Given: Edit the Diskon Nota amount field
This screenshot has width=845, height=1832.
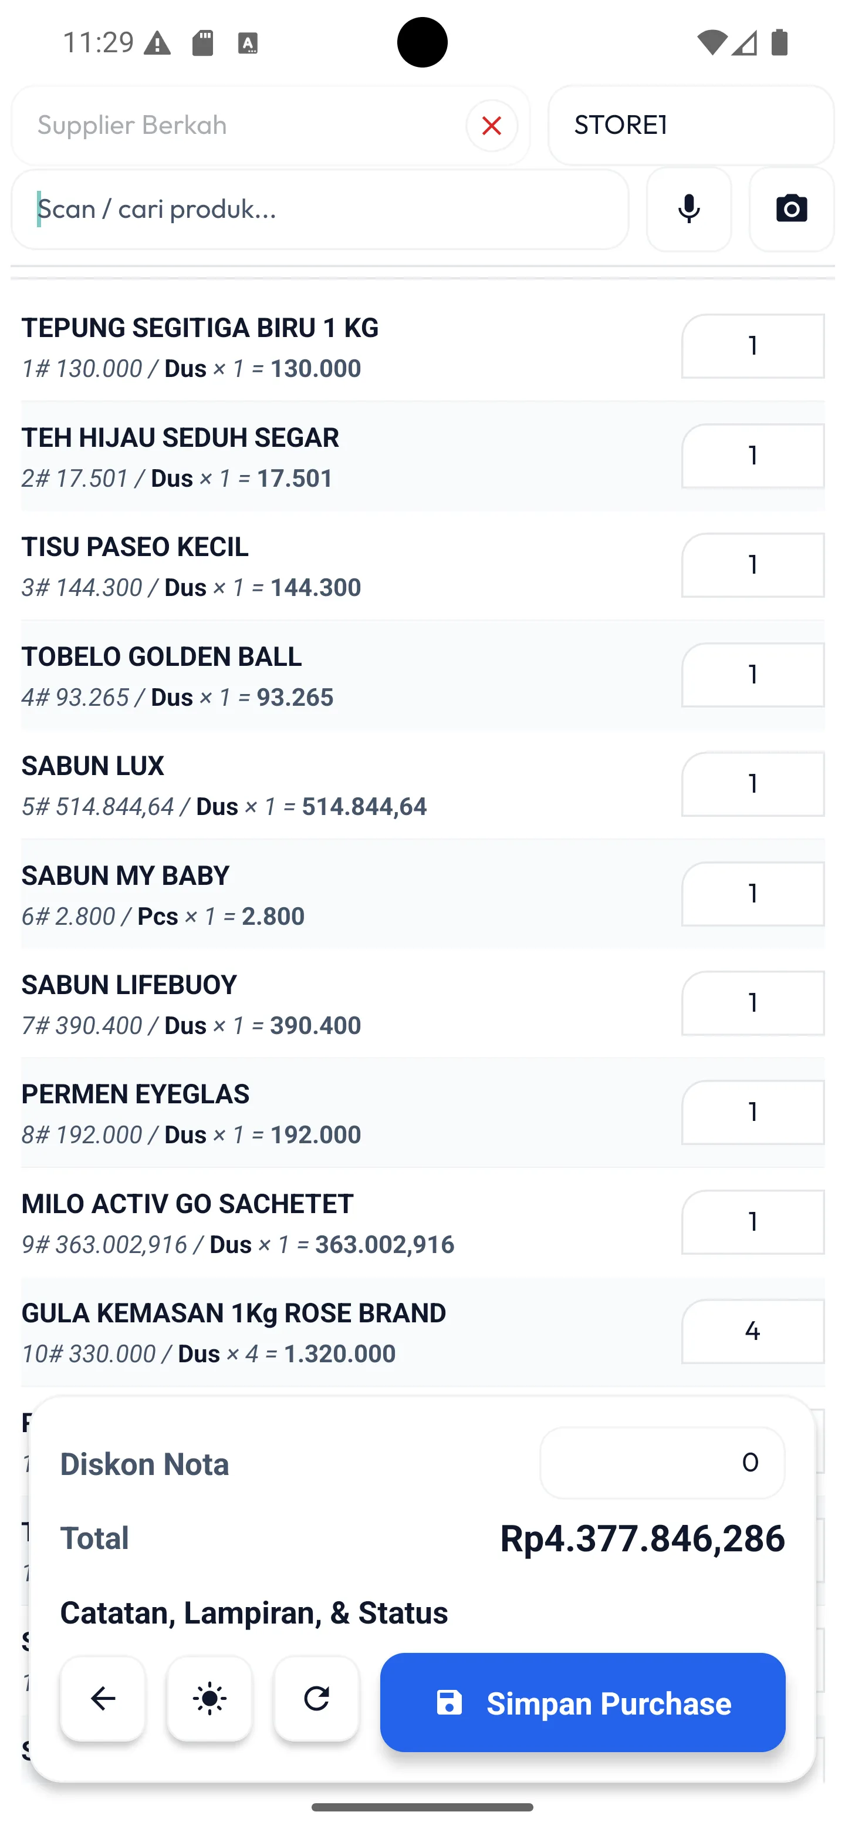Looking at the screenshot, I should (662, 1462).
